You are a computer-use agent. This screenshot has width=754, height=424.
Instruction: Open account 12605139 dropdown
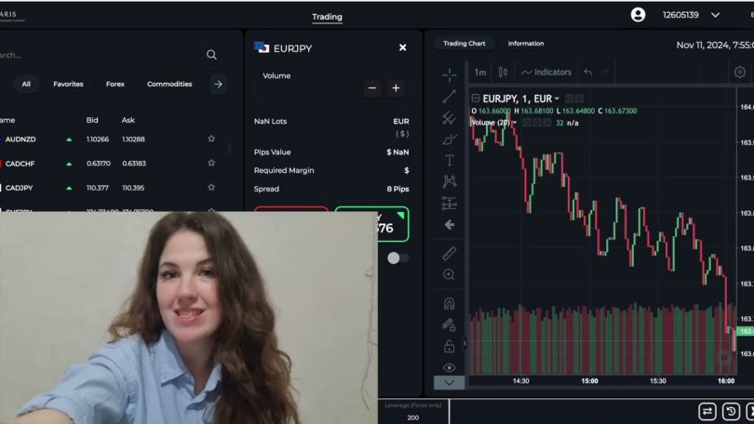(715, 15)
